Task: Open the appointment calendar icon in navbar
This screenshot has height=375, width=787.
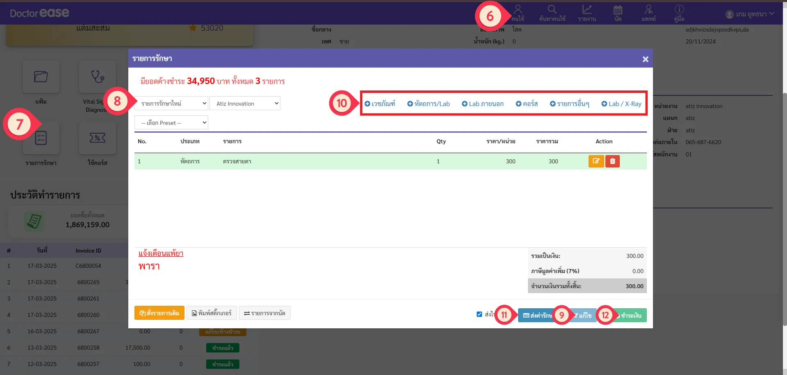Action: 618,13
